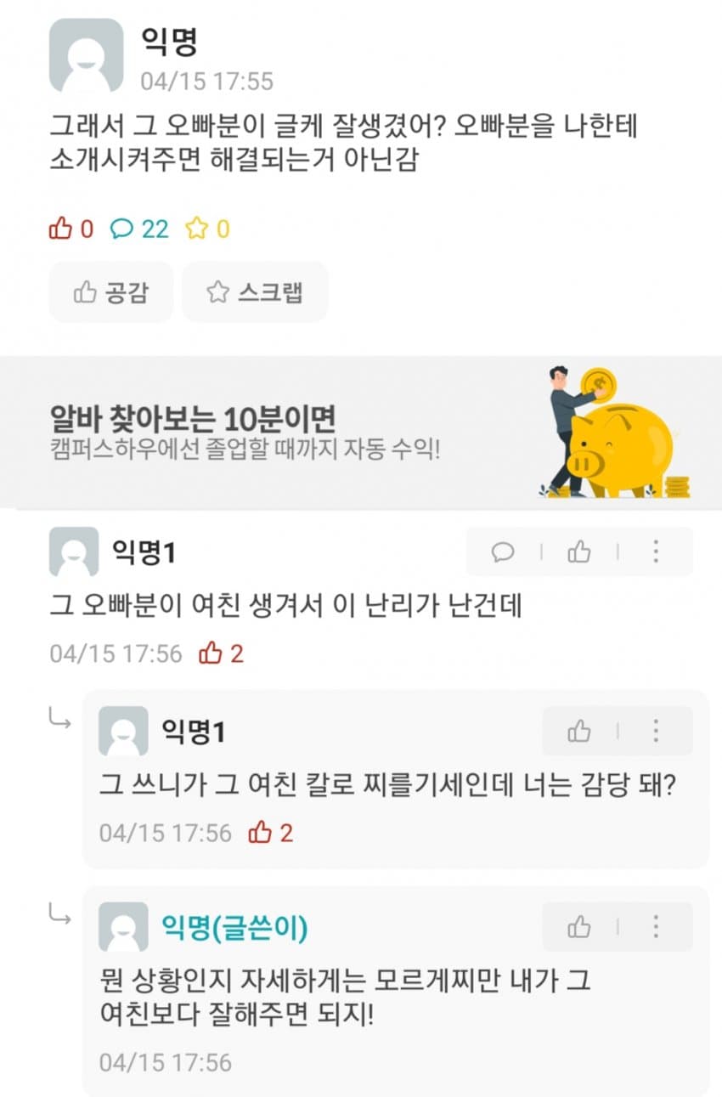Click the comment bubble count 22
This screenshot has height=1097, width=722.
pos(141,229)
